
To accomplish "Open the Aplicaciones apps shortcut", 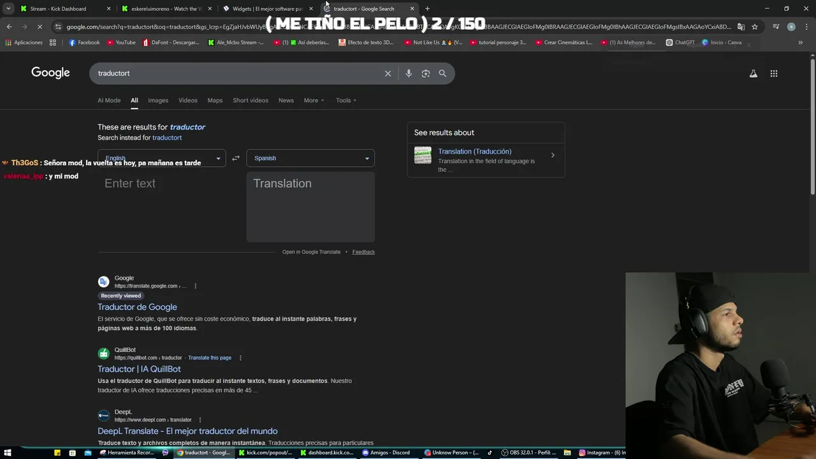I will (x=24, y=43).
